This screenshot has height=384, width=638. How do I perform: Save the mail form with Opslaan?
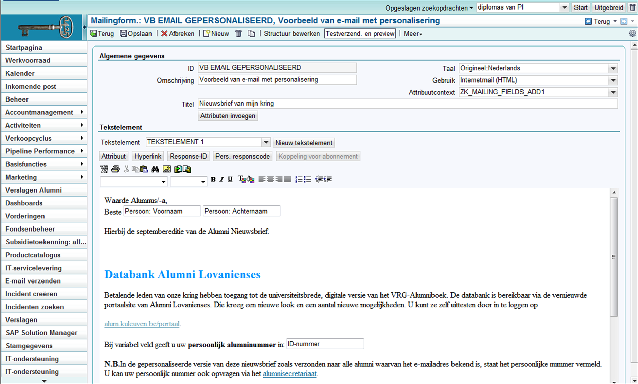(136, 34)
